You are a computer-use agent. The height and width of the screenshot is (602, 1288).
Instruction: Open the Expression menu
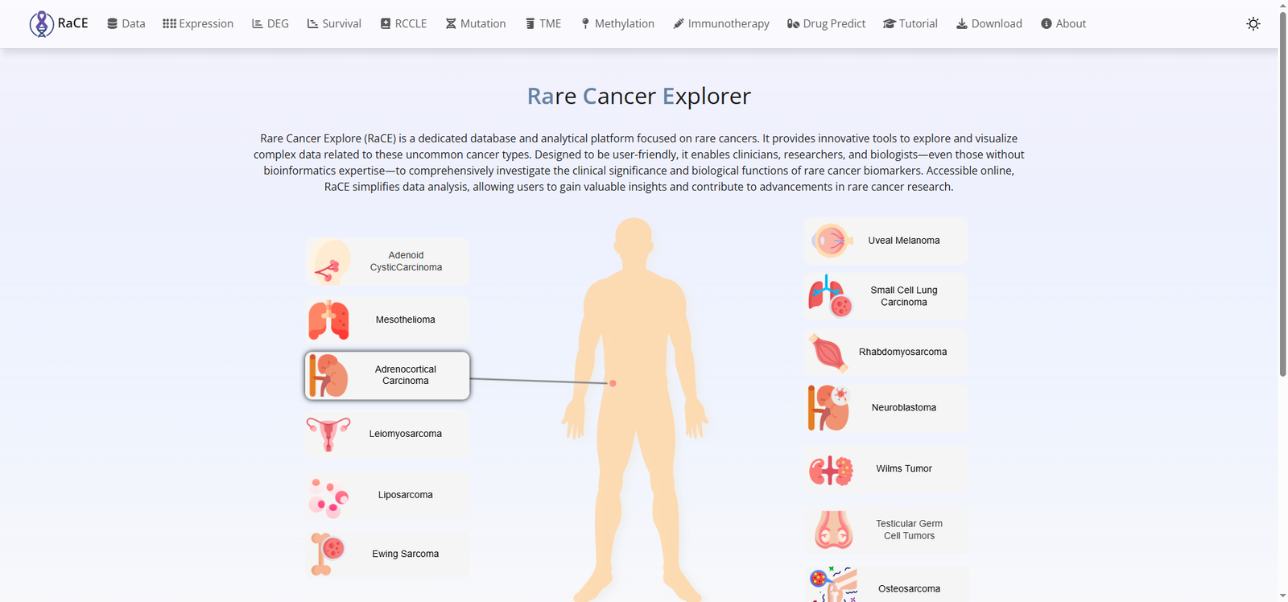198,24
